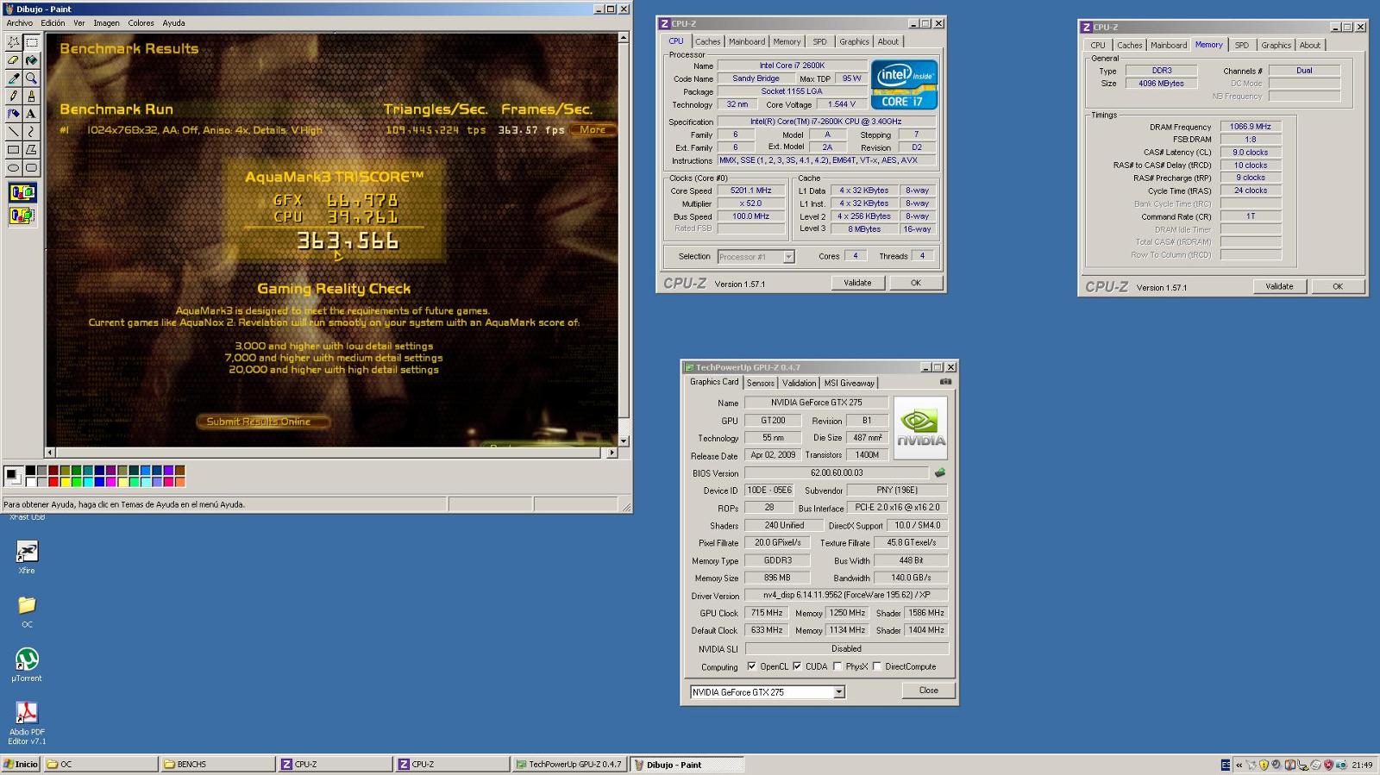
Task: Pick the Text tool in Paint
Action: click(31, 114)
